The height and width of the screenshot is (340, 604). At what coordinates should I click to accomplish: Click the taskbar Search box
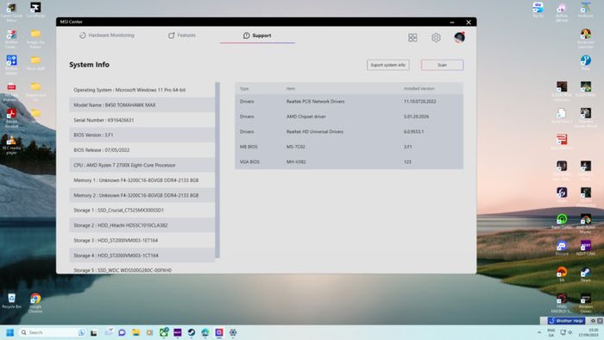tap(53, 332)
